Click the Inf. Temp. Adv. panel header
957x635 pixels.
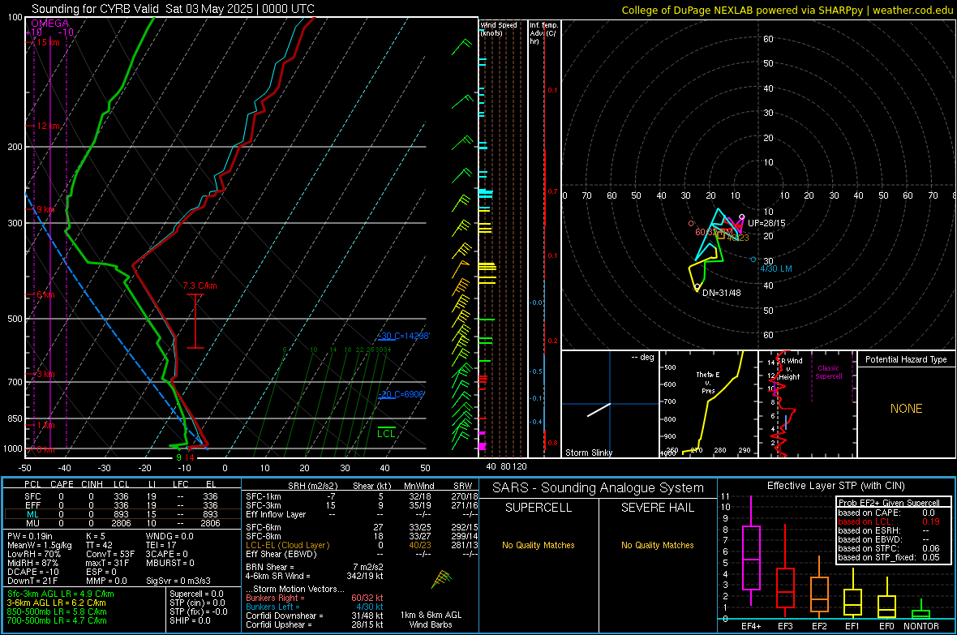pos(543,33)
